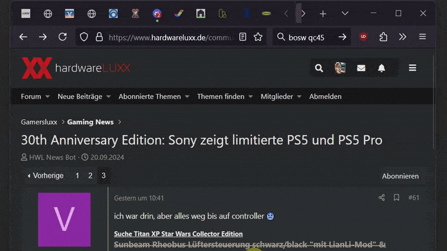List all tabs dropdown arrow

pos(345,13)
